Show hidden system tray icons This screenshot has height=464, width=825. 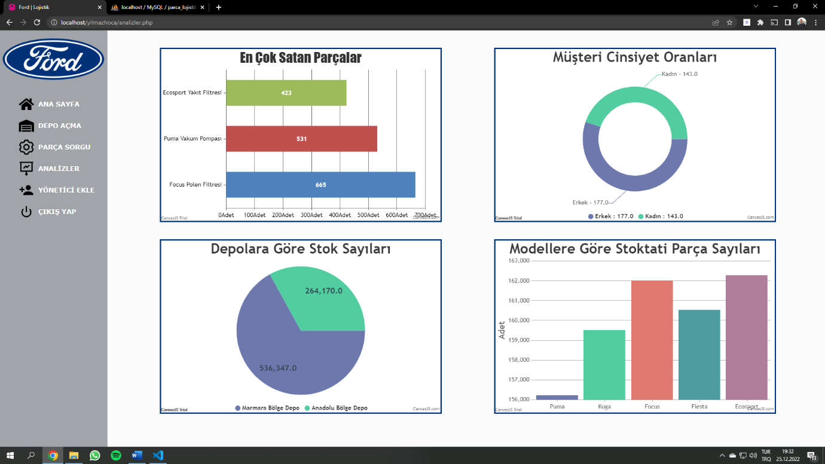click(722, 455)
